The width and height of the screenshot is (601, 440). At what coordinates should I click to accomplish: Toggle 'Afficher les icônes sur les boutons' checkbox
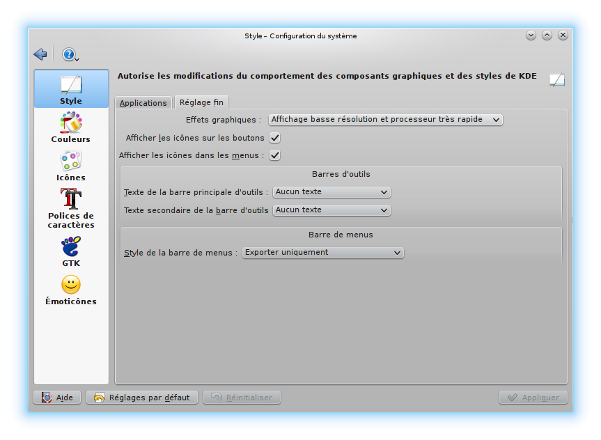coord(275,138)
